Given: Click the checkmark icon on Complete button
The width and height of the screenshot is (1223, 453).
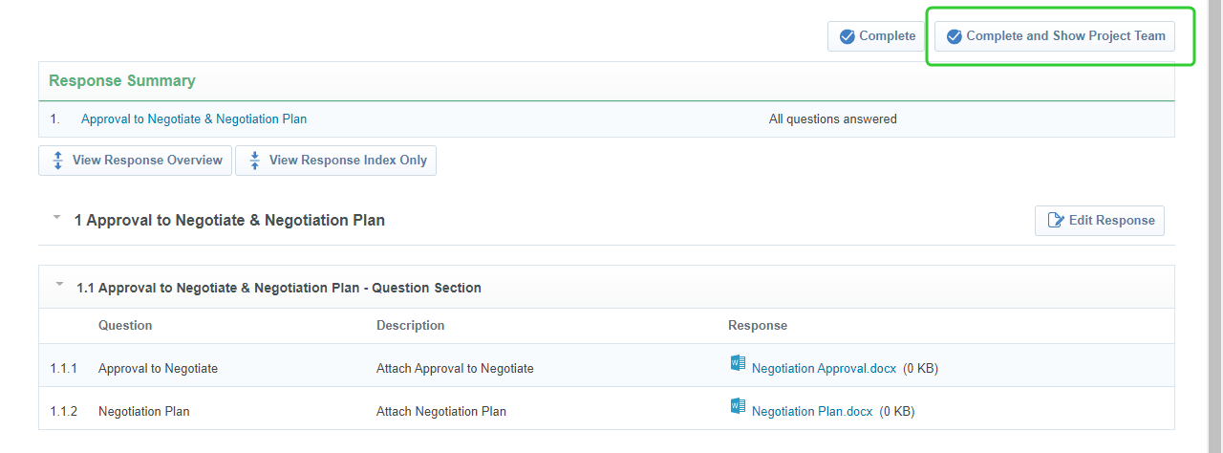Looking at the screenshot, I should pyautogui.click(x=847, y=36).
